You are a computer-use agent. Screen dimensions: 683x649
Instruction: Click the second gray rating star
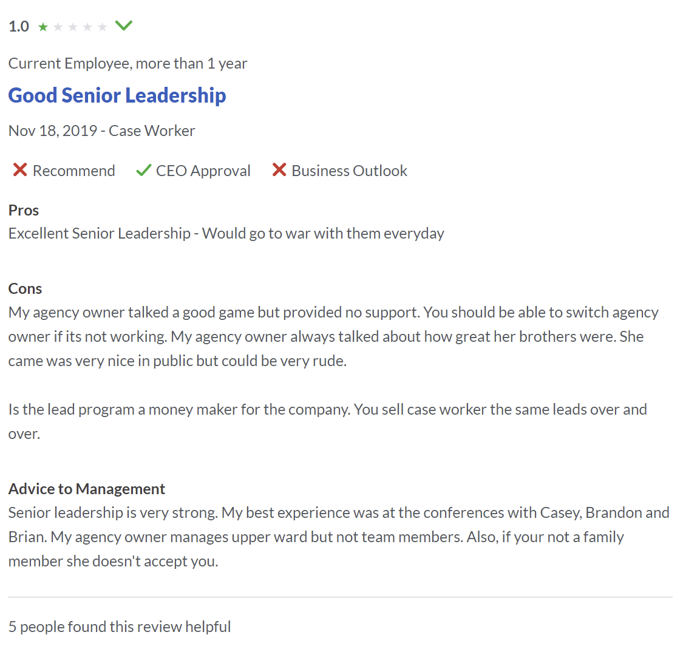pyautogui.click(x=58, y=27)
